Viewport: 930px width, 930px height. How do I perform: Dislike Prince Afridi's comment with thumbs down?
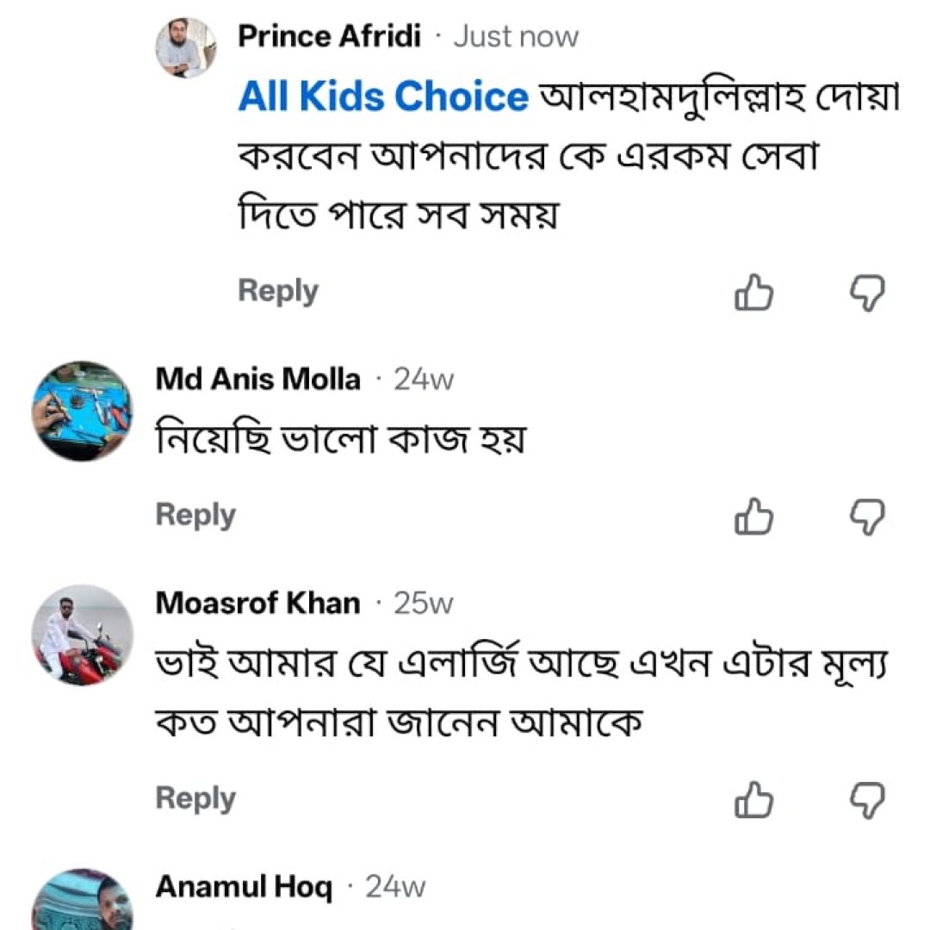pos(868,293)
